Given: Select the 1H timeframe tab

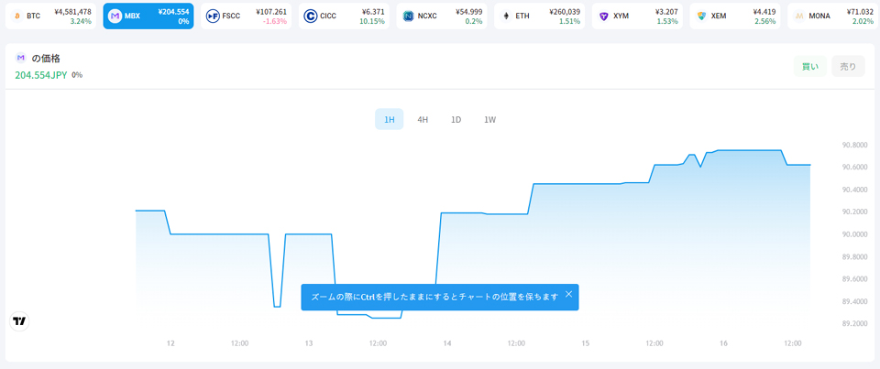Looking at the screenshot, I should [390, 119].
